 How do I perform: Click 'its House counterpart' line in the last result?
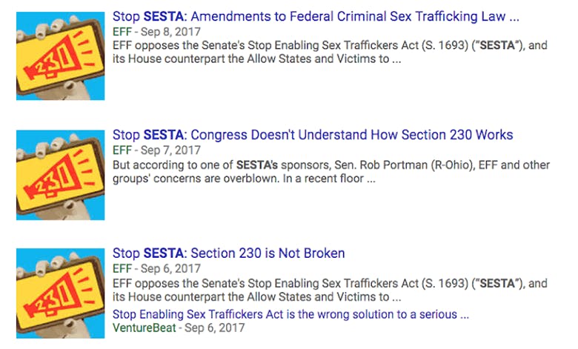pos(257,297)
